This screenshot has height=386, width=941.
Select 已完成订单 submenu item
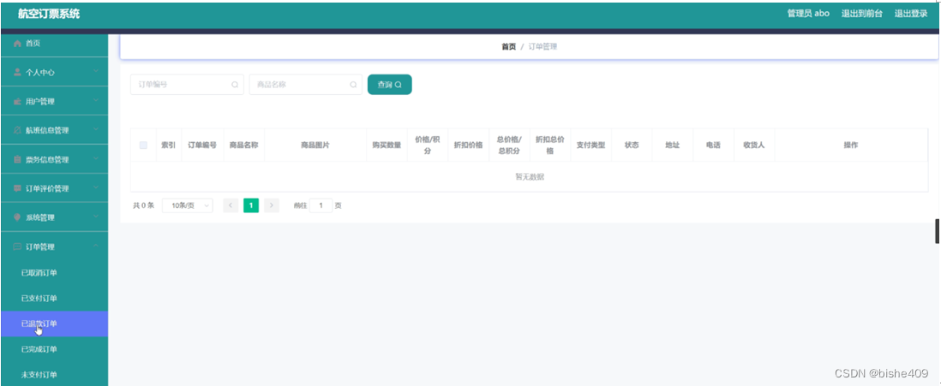pos(54,349)
